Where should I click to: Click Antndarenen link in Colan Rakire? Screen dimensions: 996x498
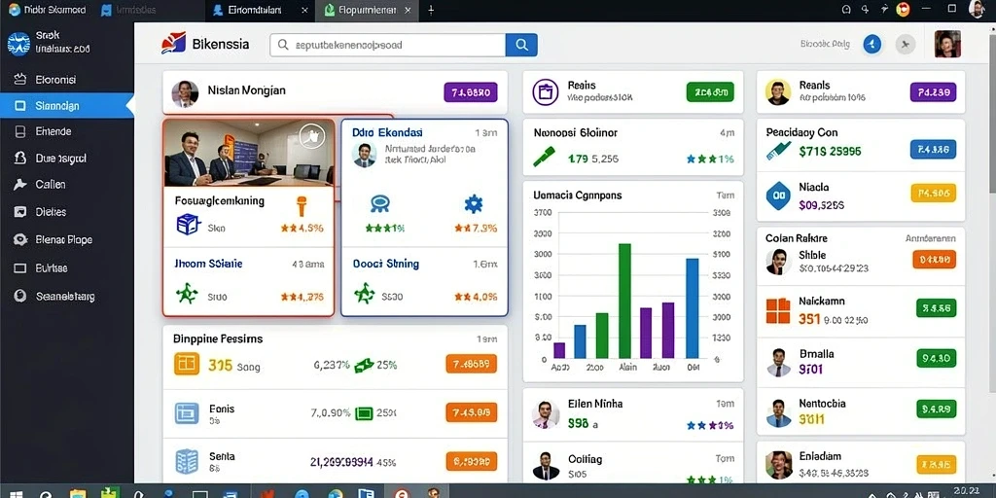[930, 239]
